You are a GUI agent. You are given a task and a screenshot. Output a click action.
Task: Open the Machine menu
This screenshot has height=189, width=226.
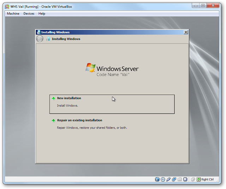13,14
